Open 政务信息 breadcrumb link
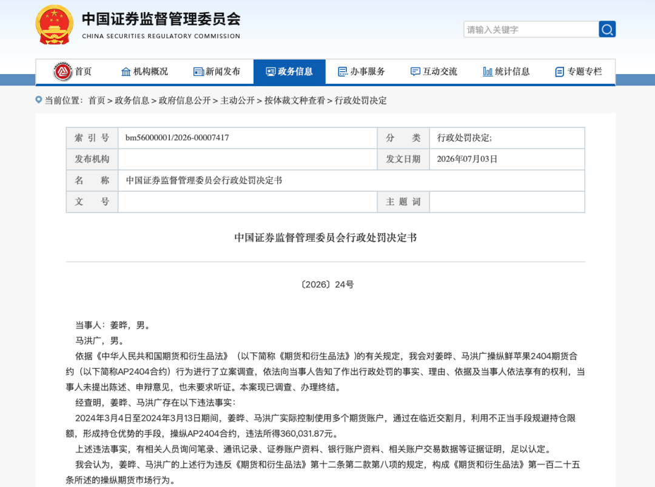 132,100
